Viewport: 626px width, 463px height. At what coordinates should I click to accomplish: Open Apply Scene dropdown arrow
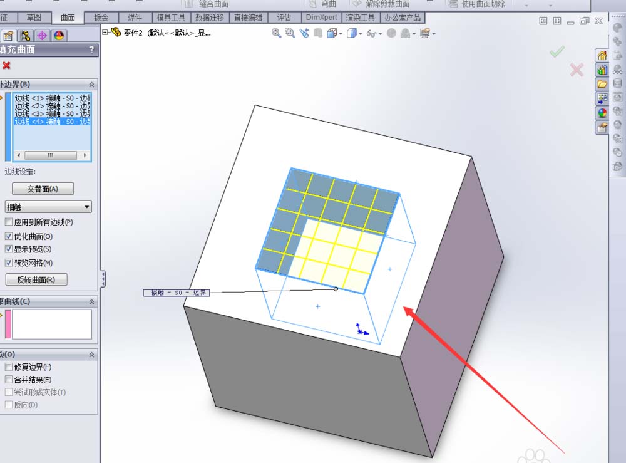point(414,34)
